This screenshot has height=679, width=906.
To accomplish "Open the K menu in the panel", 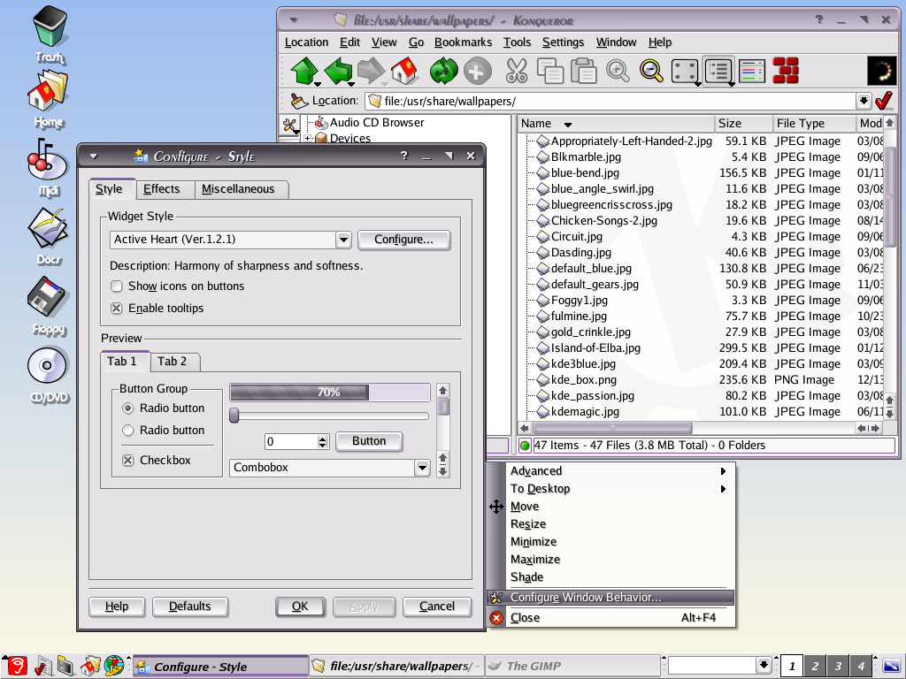I will tap(16, 666).
